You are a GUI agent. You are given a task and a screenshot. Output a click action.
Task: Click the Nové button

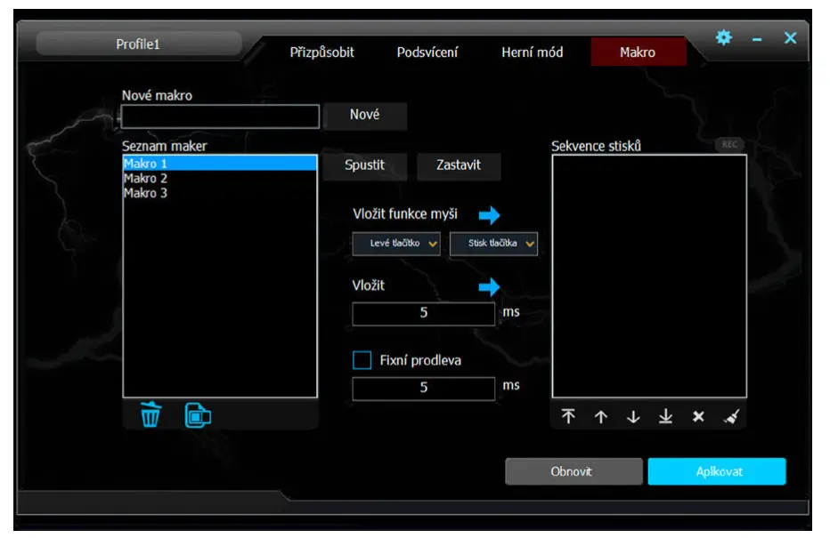tap(365, 116)
